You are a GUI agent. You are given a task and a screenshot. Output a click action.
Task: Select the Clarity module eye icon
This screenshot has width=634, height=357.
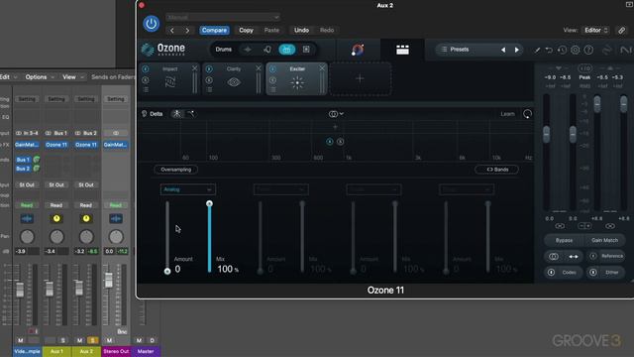234,82
